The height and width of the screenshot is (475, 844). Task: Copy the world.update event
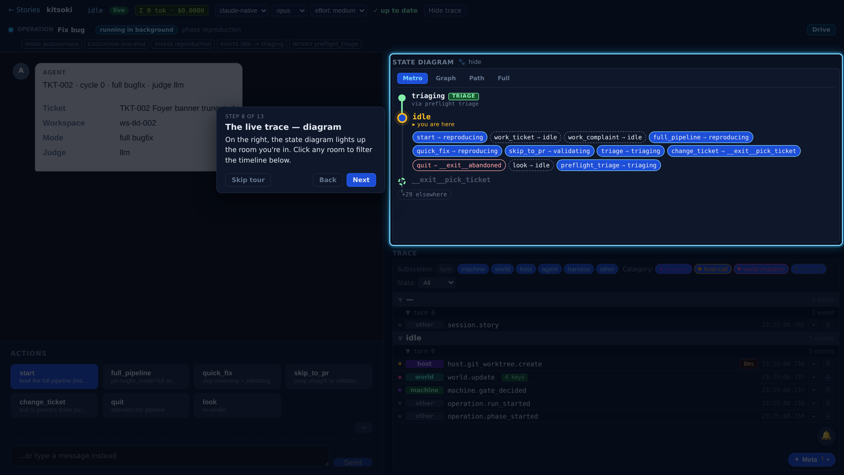click(828, 377)
